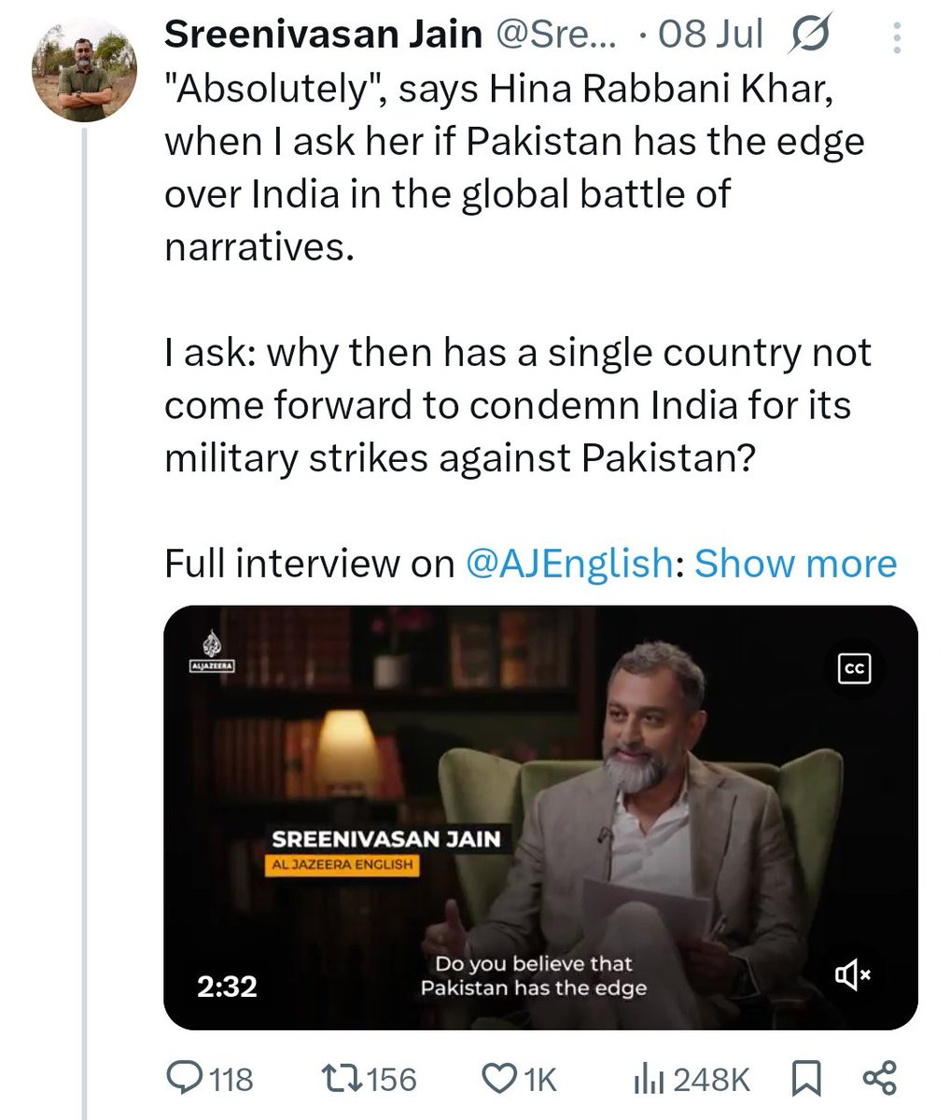Click the @Sre... username handle

[x=554, y=35]
